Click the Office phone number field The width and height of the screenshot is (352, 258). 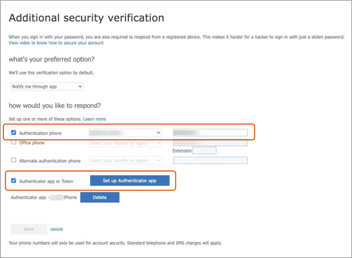(210, 143)
